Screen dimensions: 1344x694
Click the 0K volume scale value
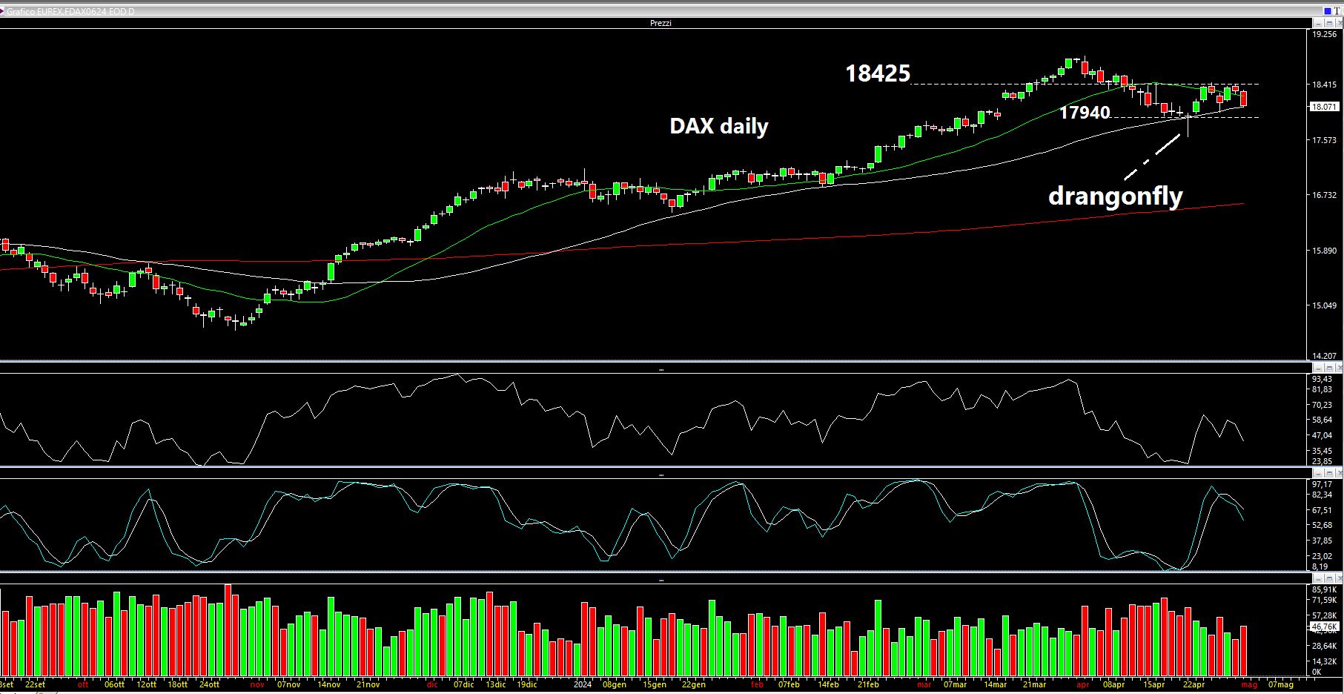pyautogui.click(x=1317, y=672)
